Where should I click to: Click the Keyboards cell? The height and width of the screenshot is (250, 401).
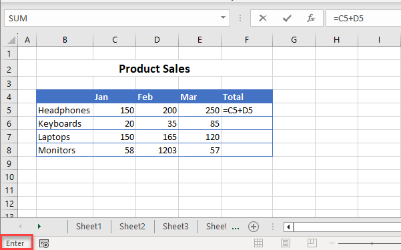click(65, 123)
